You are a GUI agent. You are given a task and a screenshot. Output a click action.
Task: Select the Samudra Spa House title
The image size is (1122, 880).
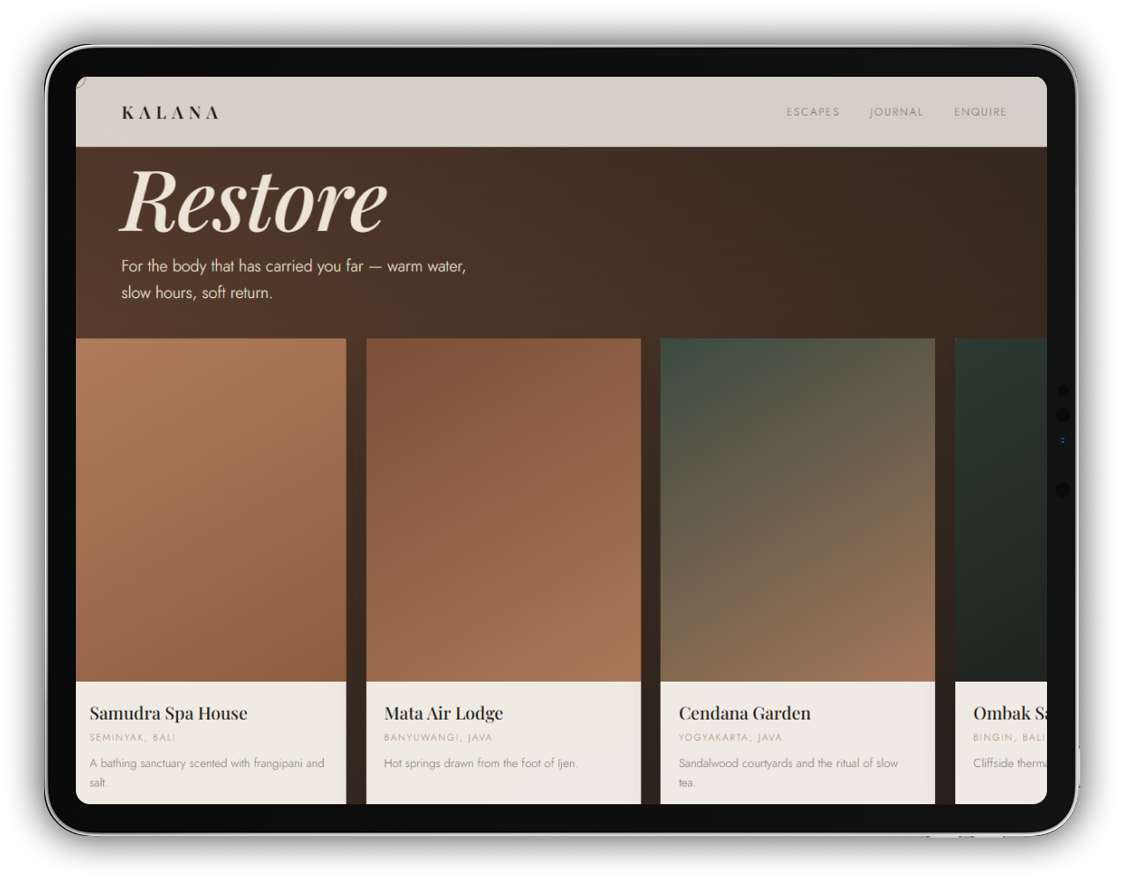coord(168,713)
